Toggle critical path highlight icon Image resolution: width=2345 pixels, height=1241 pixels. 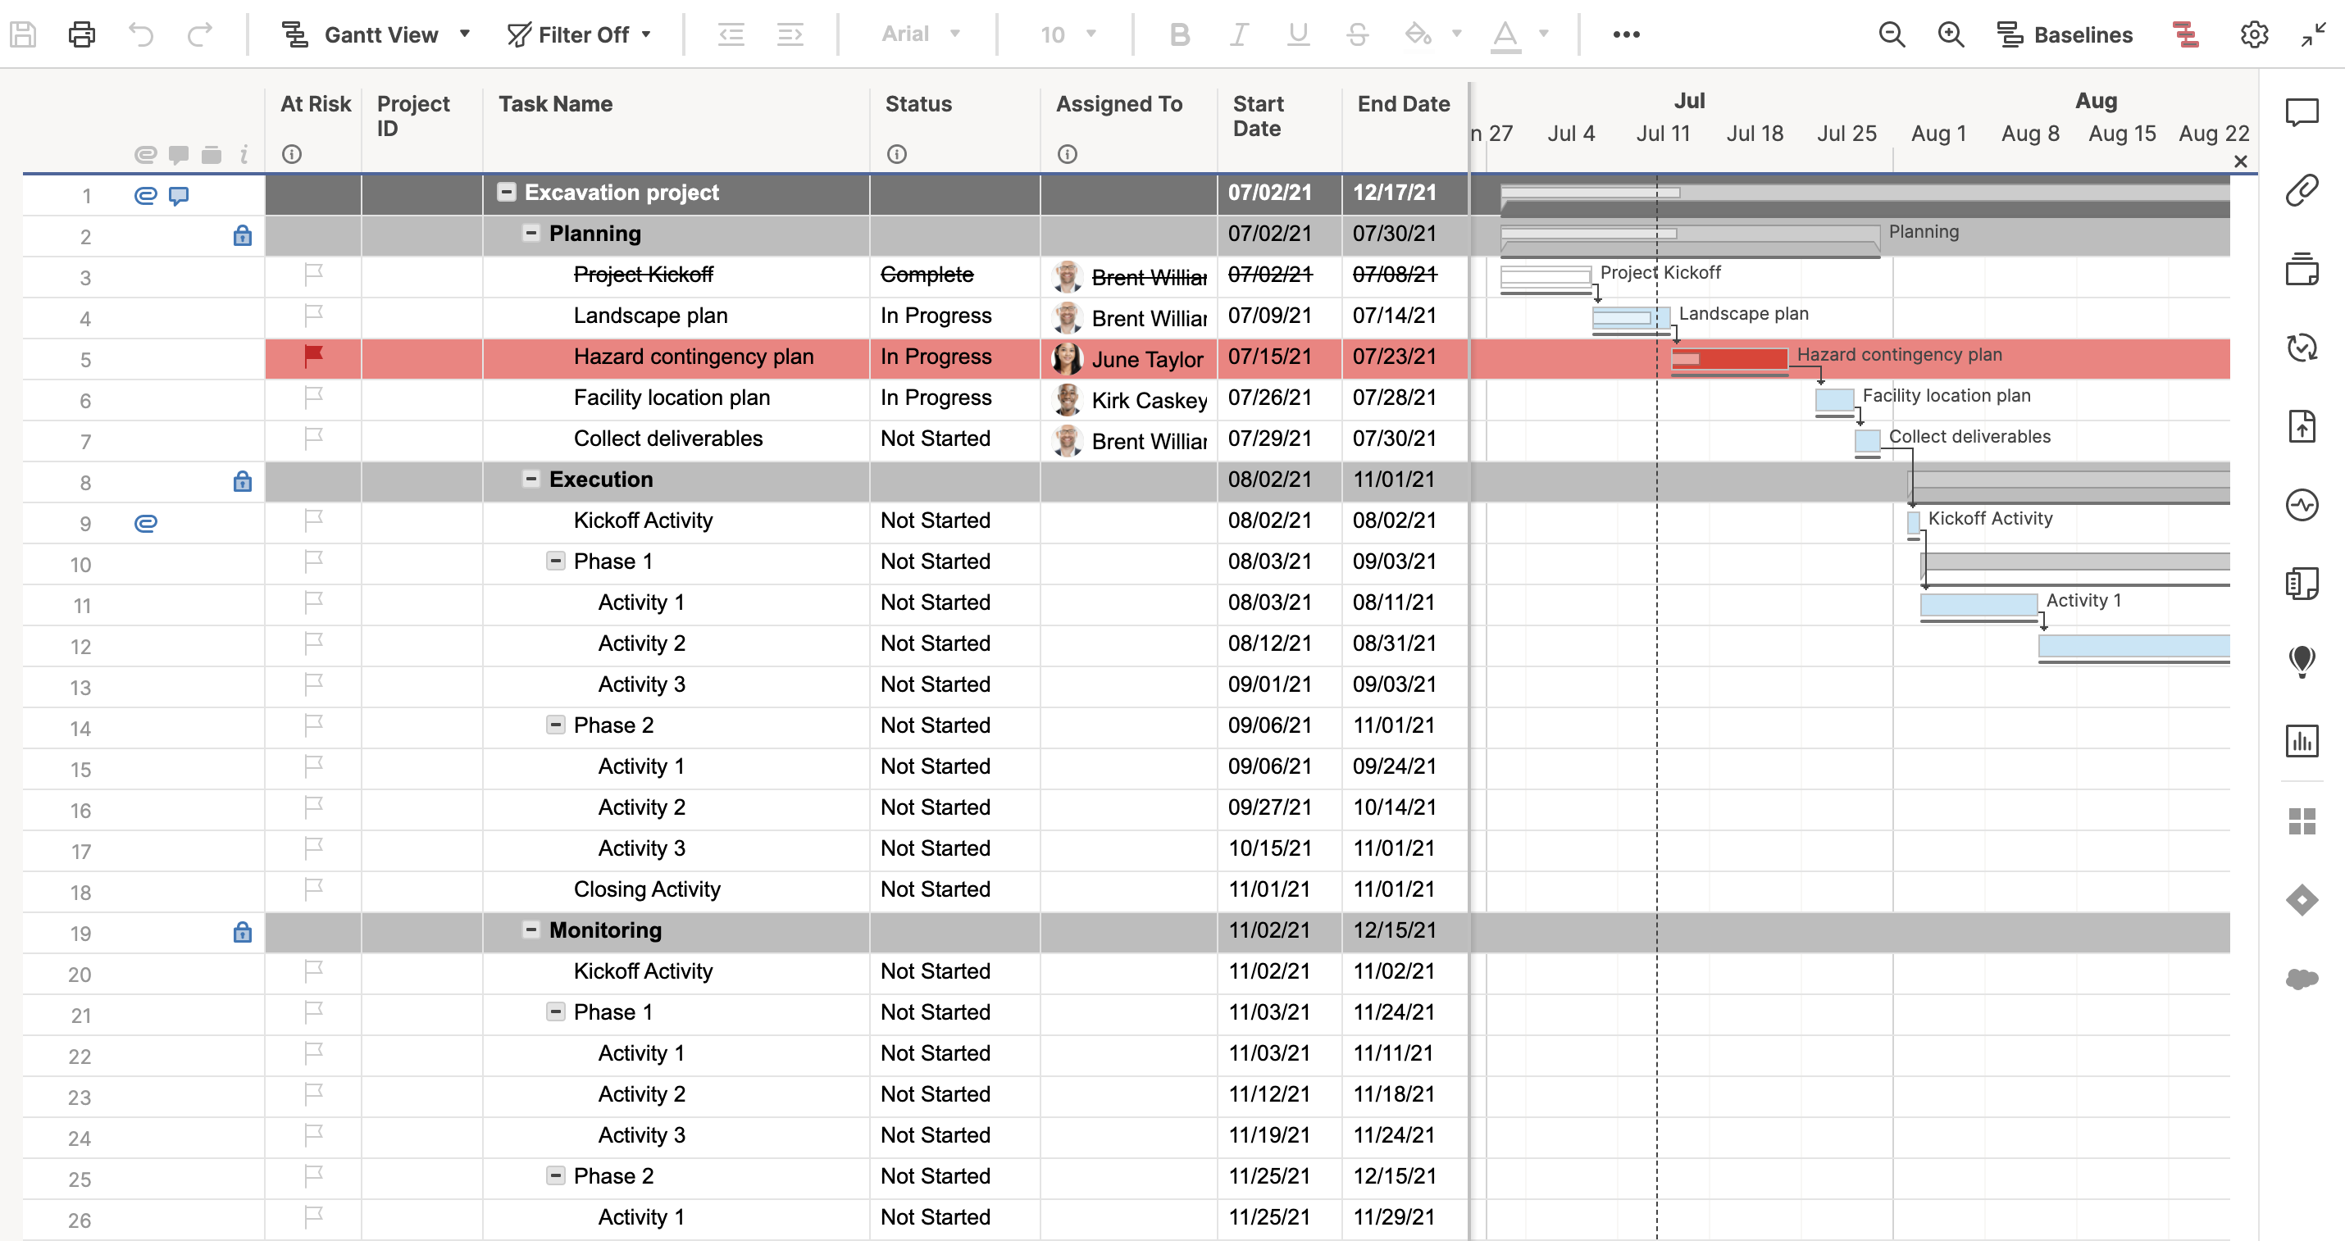coord(2186,34)
